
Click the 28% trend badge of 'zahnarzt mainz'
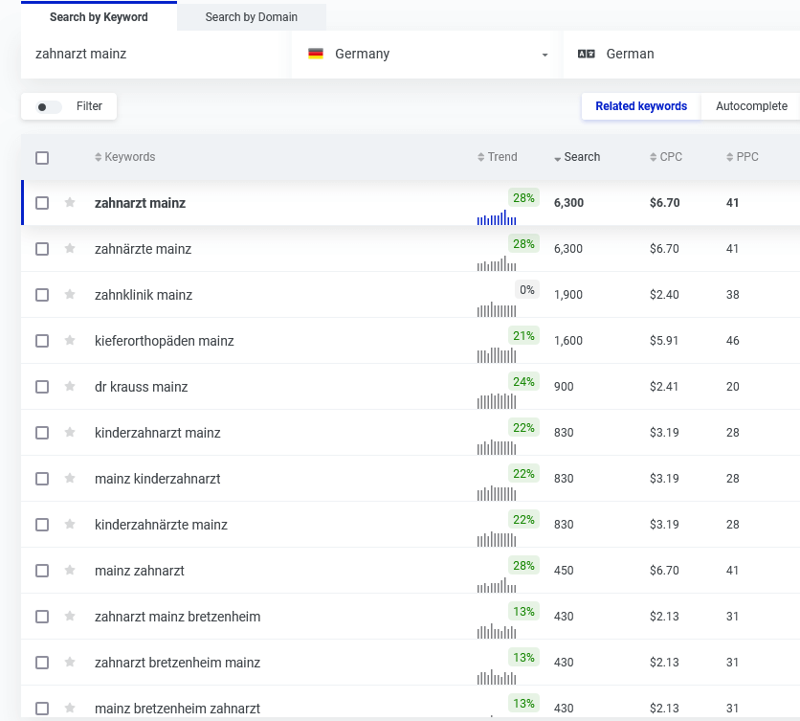pyautogui.click(x=523, y=198)
